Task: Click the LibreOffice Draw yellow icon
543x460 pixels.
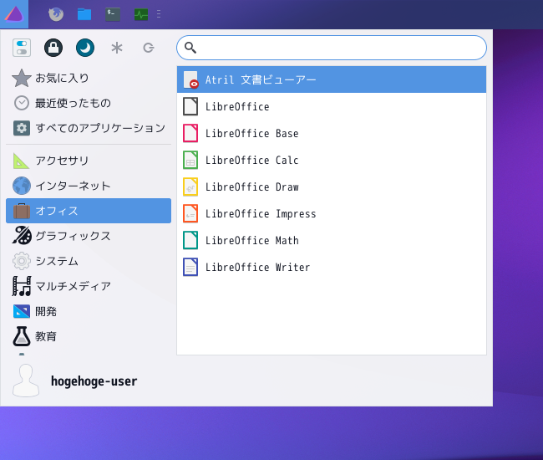Action: (190, 187)
